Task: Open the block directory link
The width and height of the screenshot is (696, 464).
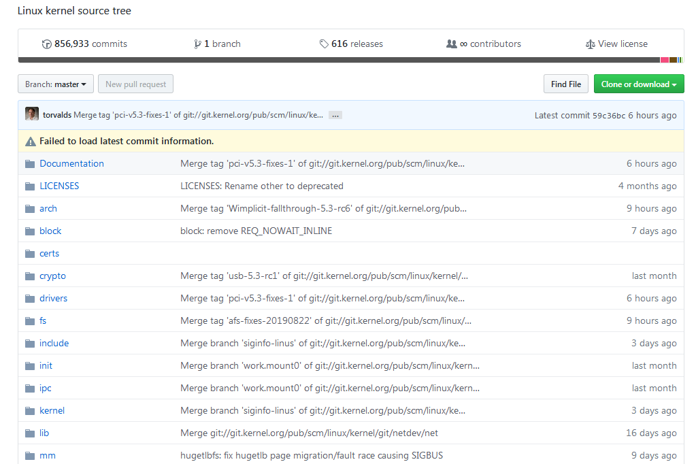Action: (x=50, y=231)
